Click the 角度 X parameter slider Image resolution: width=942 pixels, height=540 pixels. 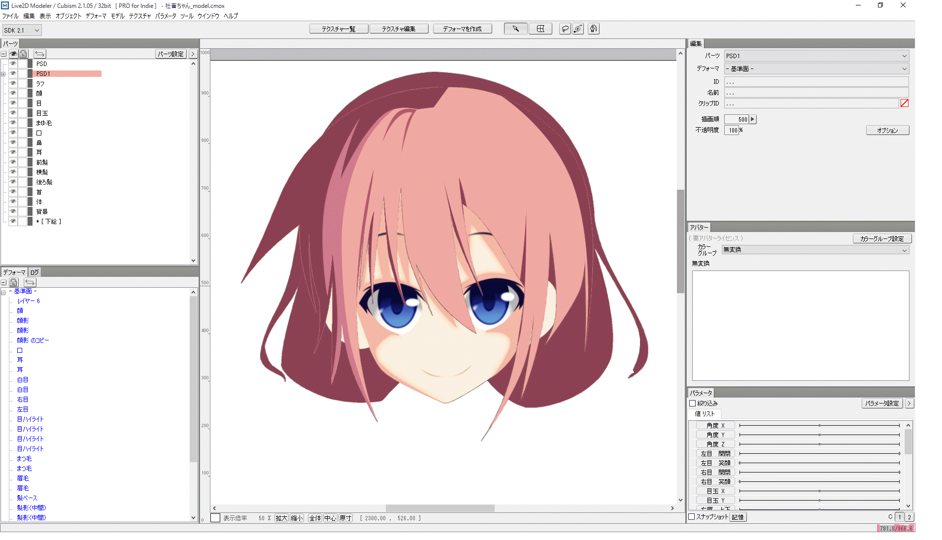tap(819, 425)
